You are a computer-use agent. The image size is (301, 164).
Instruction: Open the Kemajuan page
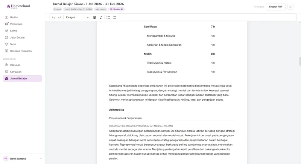22,72
